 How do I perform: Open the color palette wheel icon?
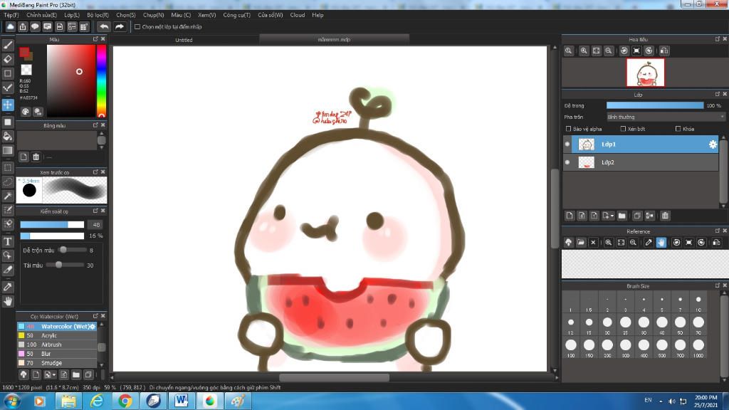[26, 112]
